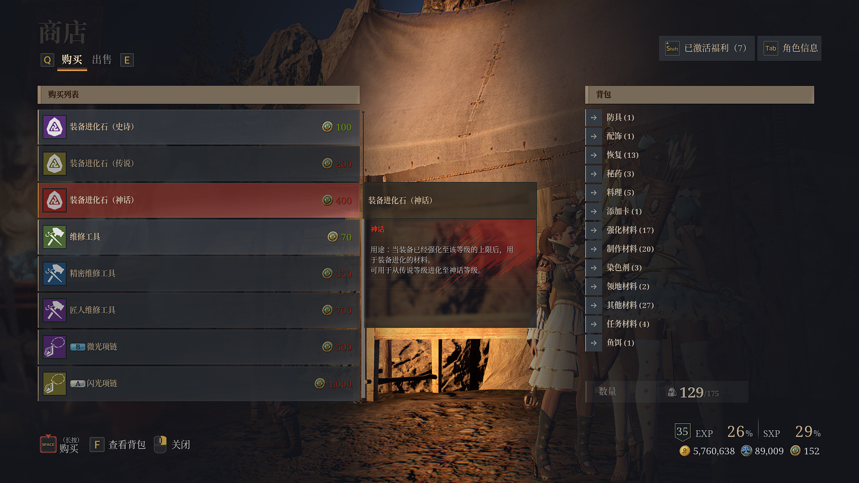Click the SPACE key purchase icon

(48, 444)
